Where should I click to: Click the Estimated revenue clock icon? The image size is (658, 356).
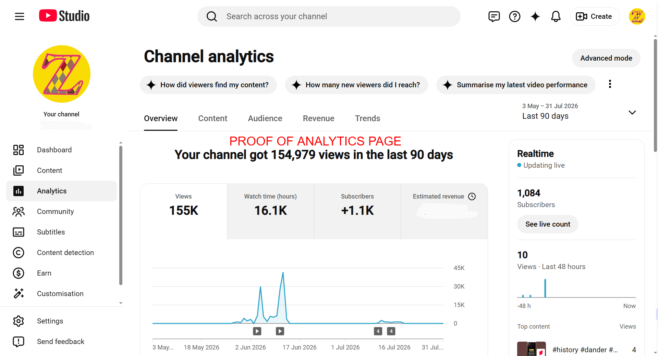tap(472, 196)
